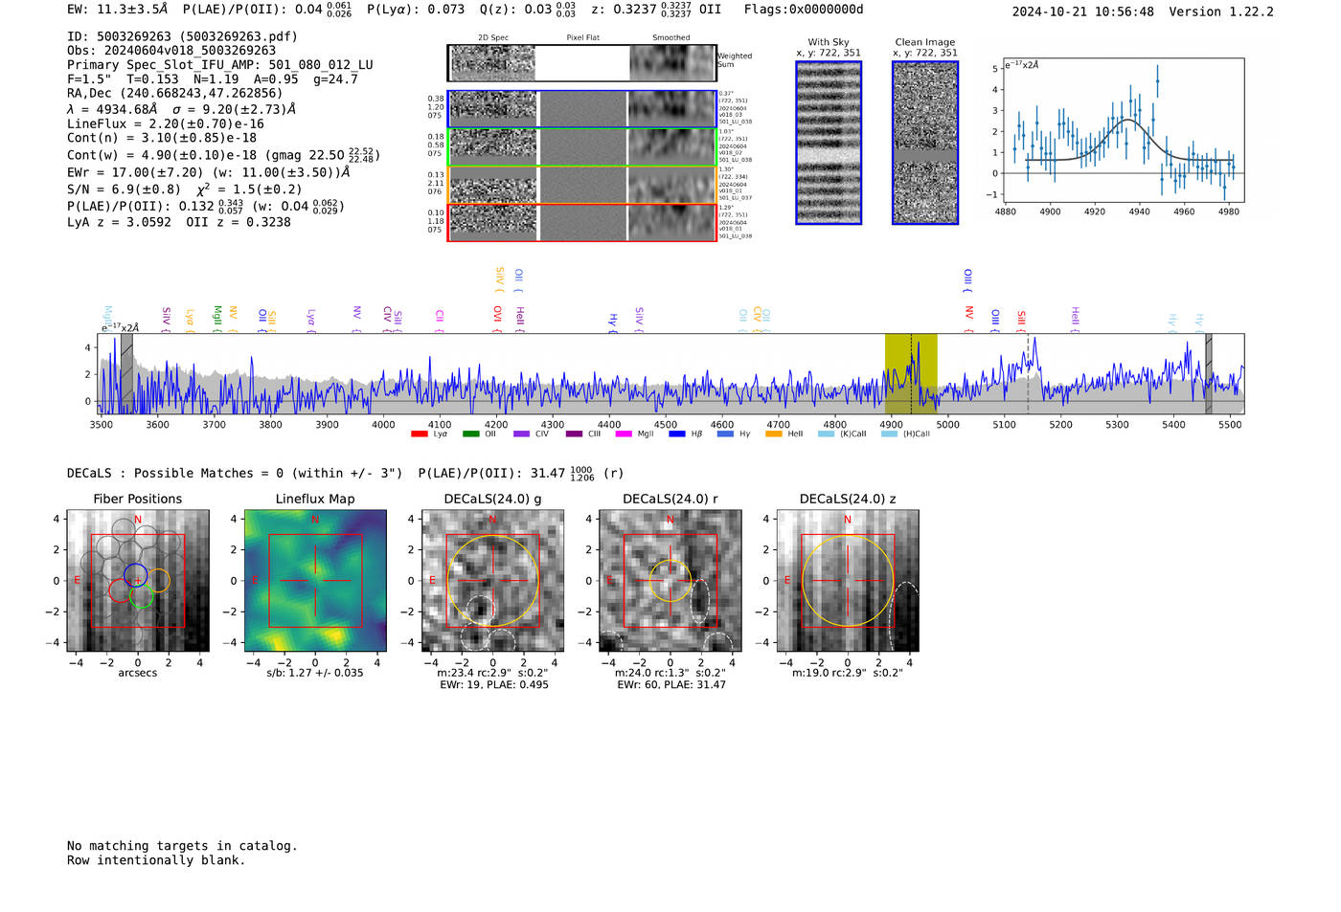The width and height of the screenshot is (1341, 912).
Task: Click the Cont(n) = 3.10(±0.85)e-18 value
Action: (x=162, y=138)
